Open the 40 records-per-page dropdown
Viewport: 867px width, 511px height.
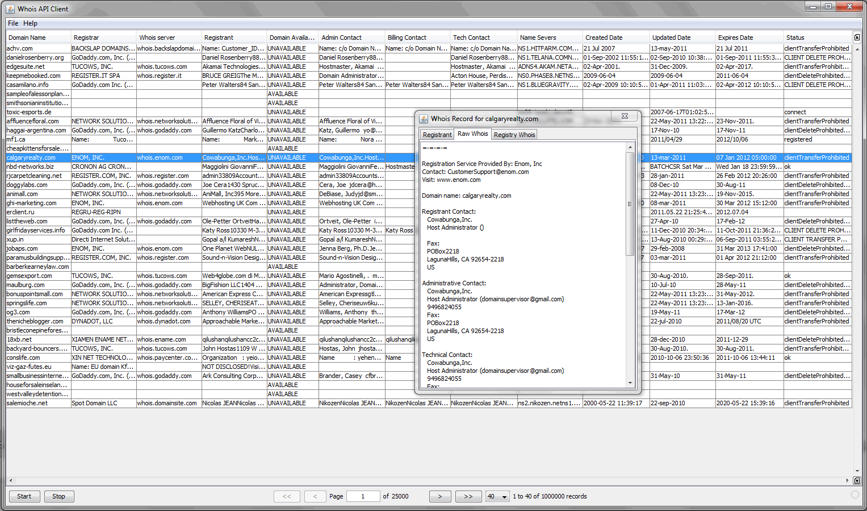[x=497, y=496]
